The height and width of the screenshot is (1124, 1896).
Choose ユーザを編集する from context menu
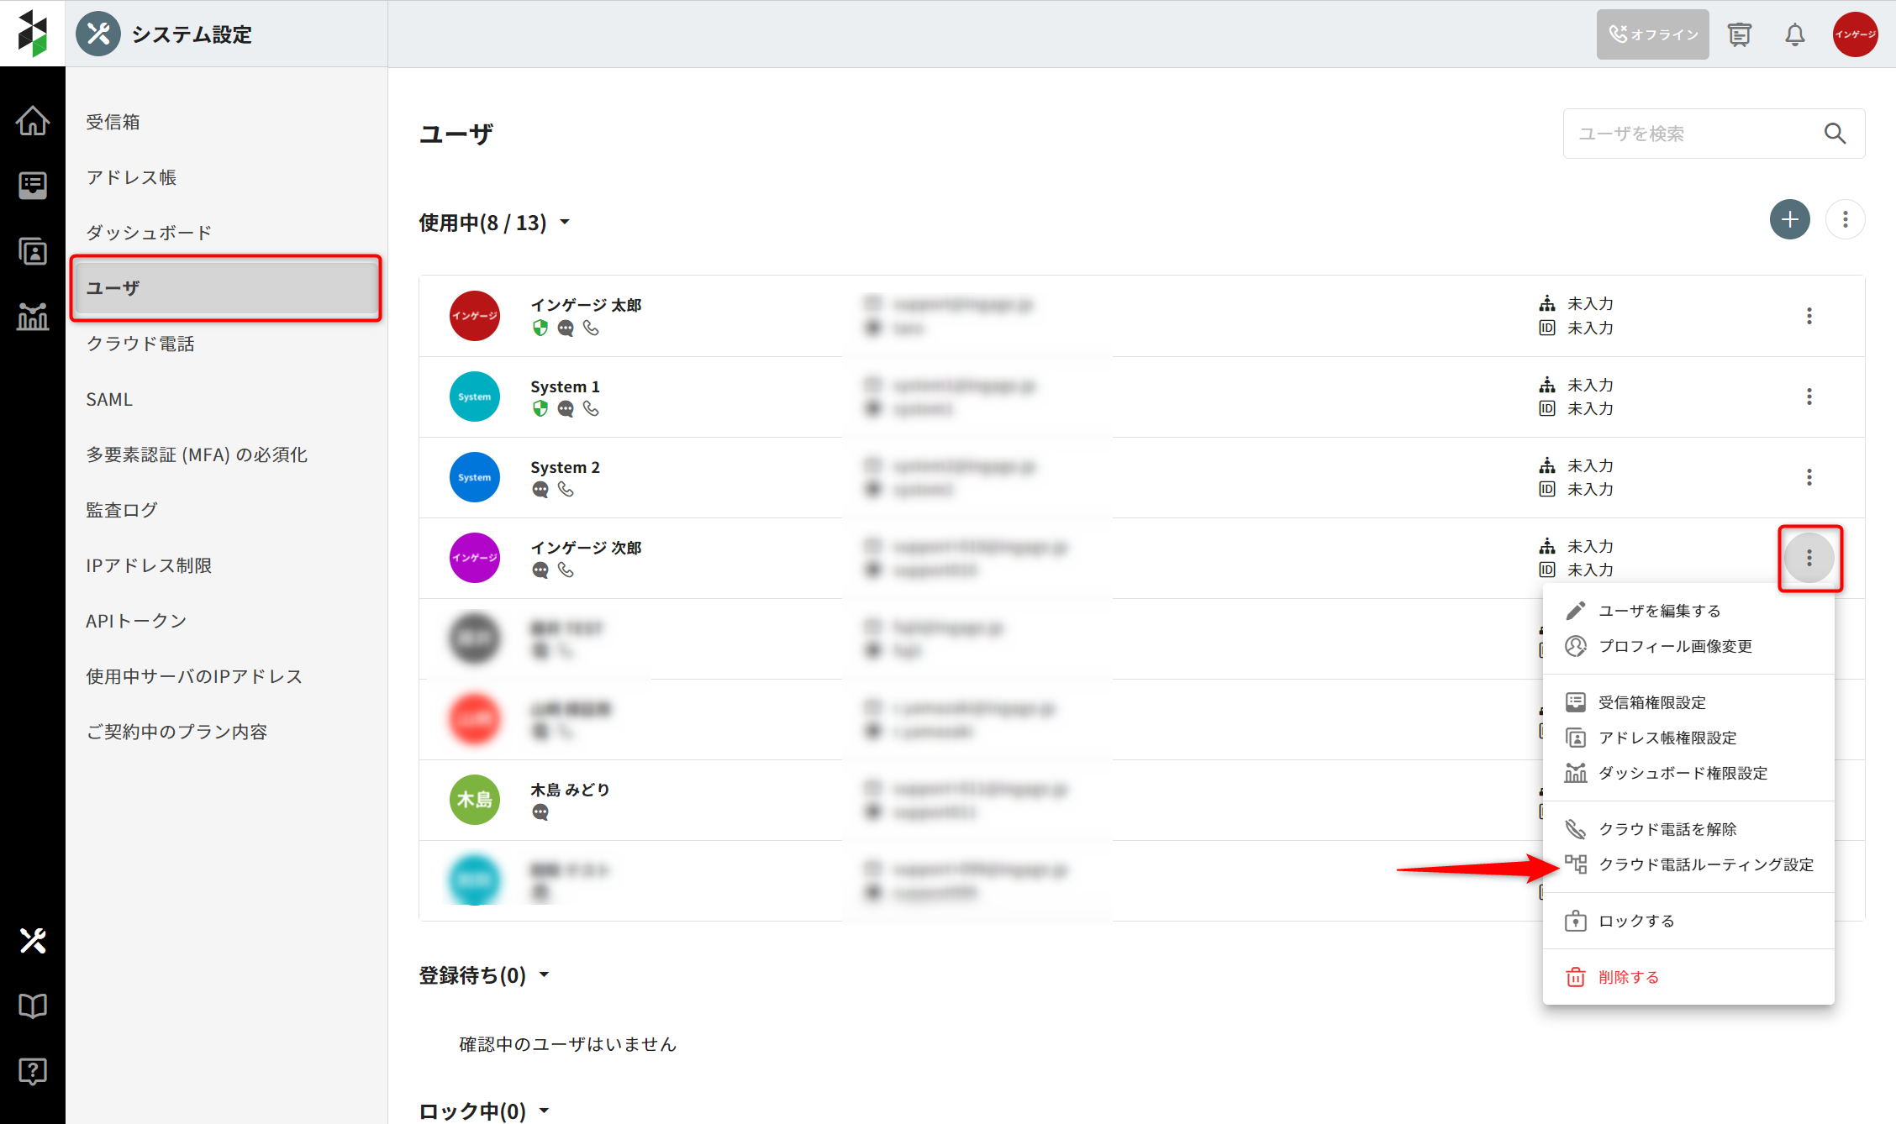(x=1659, y=611)
